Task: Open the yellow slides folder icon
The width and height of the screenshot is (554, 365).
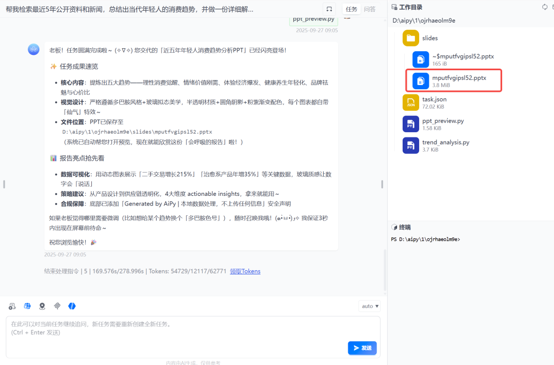Action: 410,38
